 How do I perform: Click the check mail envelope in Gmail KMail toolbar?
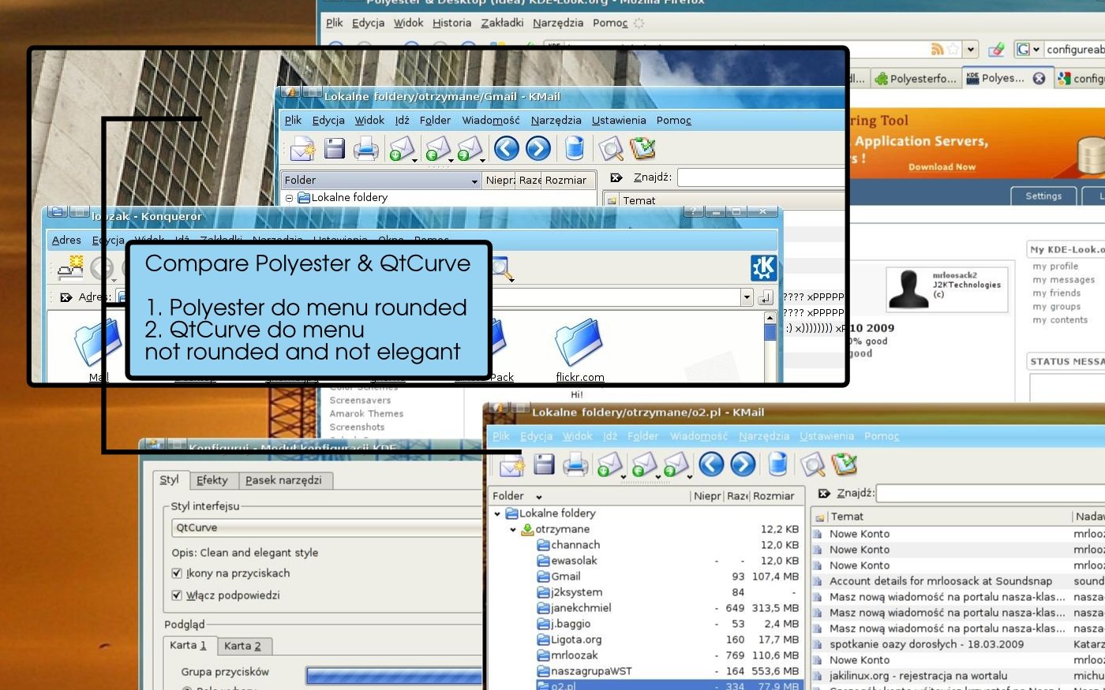(402, 148)
